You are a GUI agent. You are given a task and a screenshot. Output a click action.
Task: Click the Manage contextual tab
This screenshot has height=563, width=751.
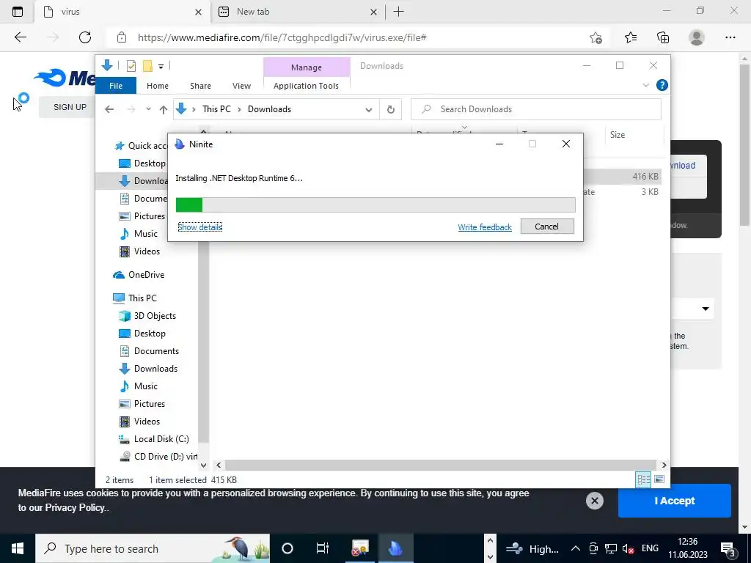tap(307, 67)
